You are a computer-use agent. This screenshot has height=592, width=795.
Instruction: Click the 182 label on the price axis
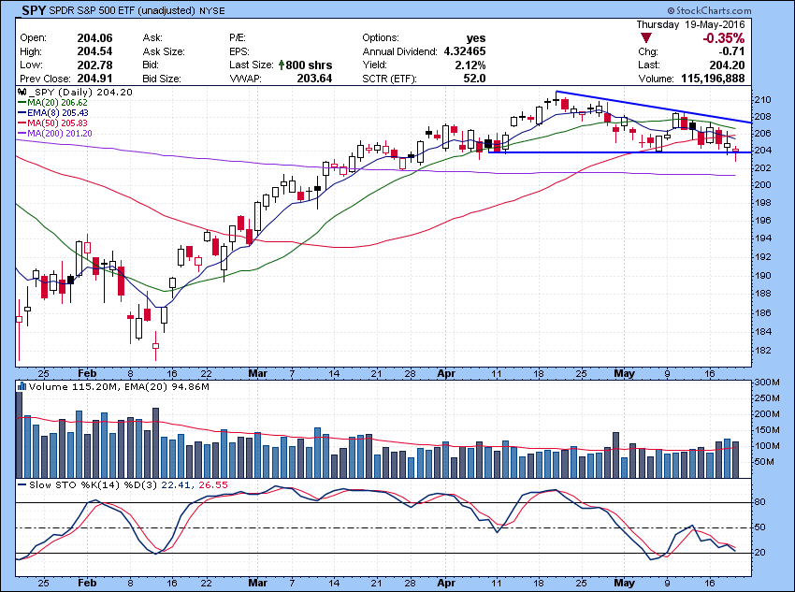click(x=763, y=351)
